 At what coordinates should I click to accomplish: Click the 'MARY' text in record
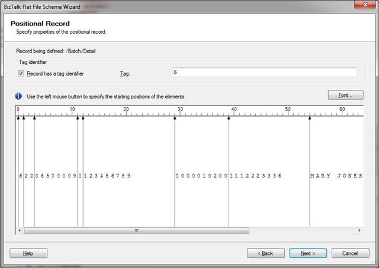click(x=320, y=176)
